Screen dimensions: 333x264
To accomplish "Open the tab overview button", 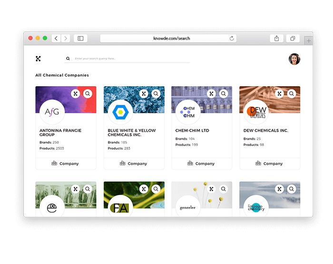I will point(293,39).
